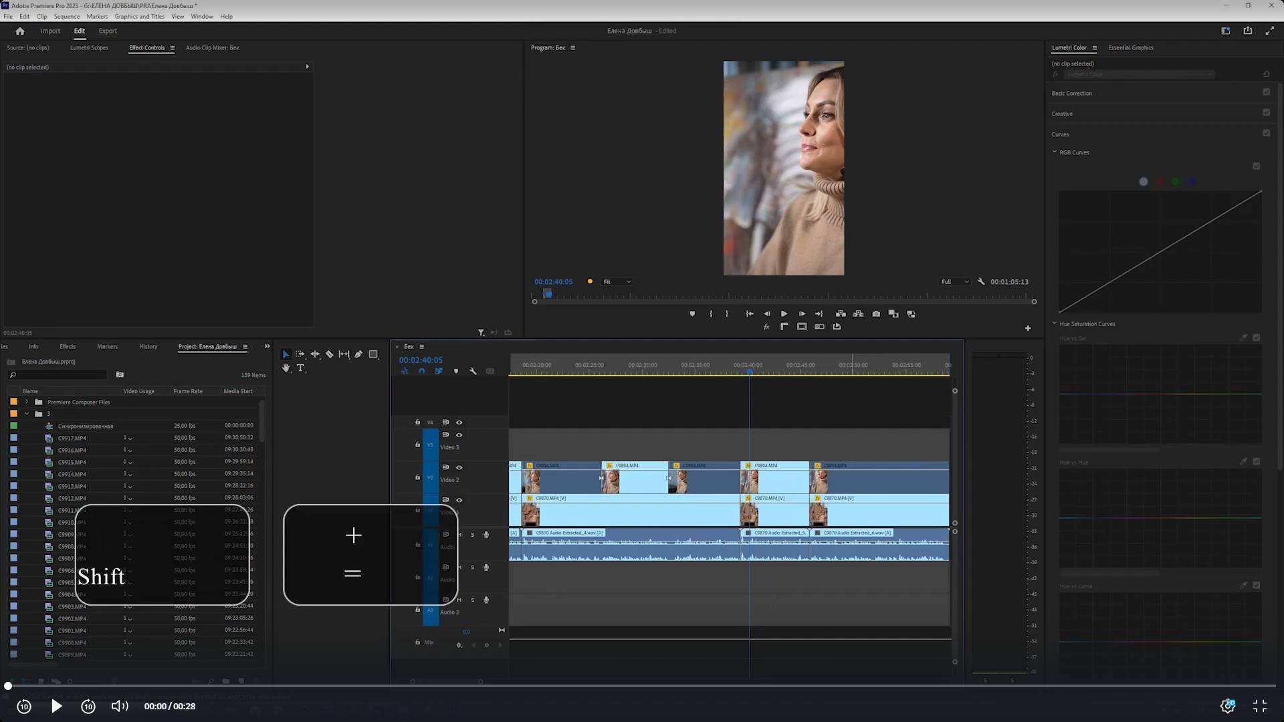
Task: Play the program monitor sequence
Action: click(x=784, y=314)
